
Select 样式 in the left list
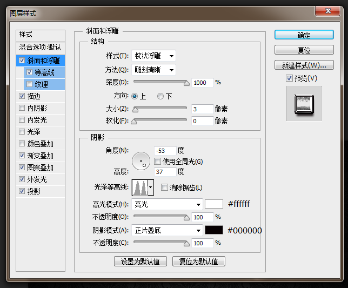pyautogui.click(x=41, y=35)
